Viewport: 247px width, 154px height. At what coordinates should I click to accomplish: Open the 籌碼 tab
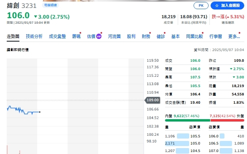(x=76, y=36)
